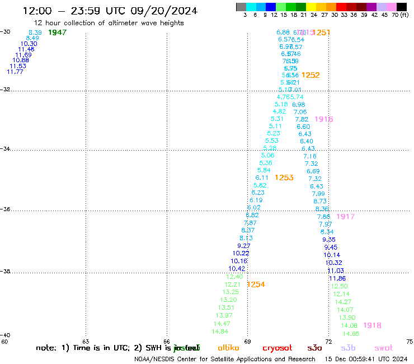Click the wave height value 7.87
Image resolution: width=414 pixels, height=364 pixels.
pos(250,223)
